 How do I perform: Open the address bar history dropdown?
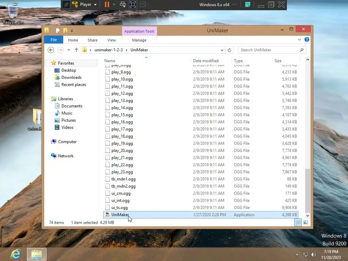(222, 50)
